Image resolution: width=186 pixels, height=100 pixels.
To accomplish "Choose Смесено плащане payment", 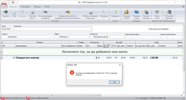I will pos(146,12).
